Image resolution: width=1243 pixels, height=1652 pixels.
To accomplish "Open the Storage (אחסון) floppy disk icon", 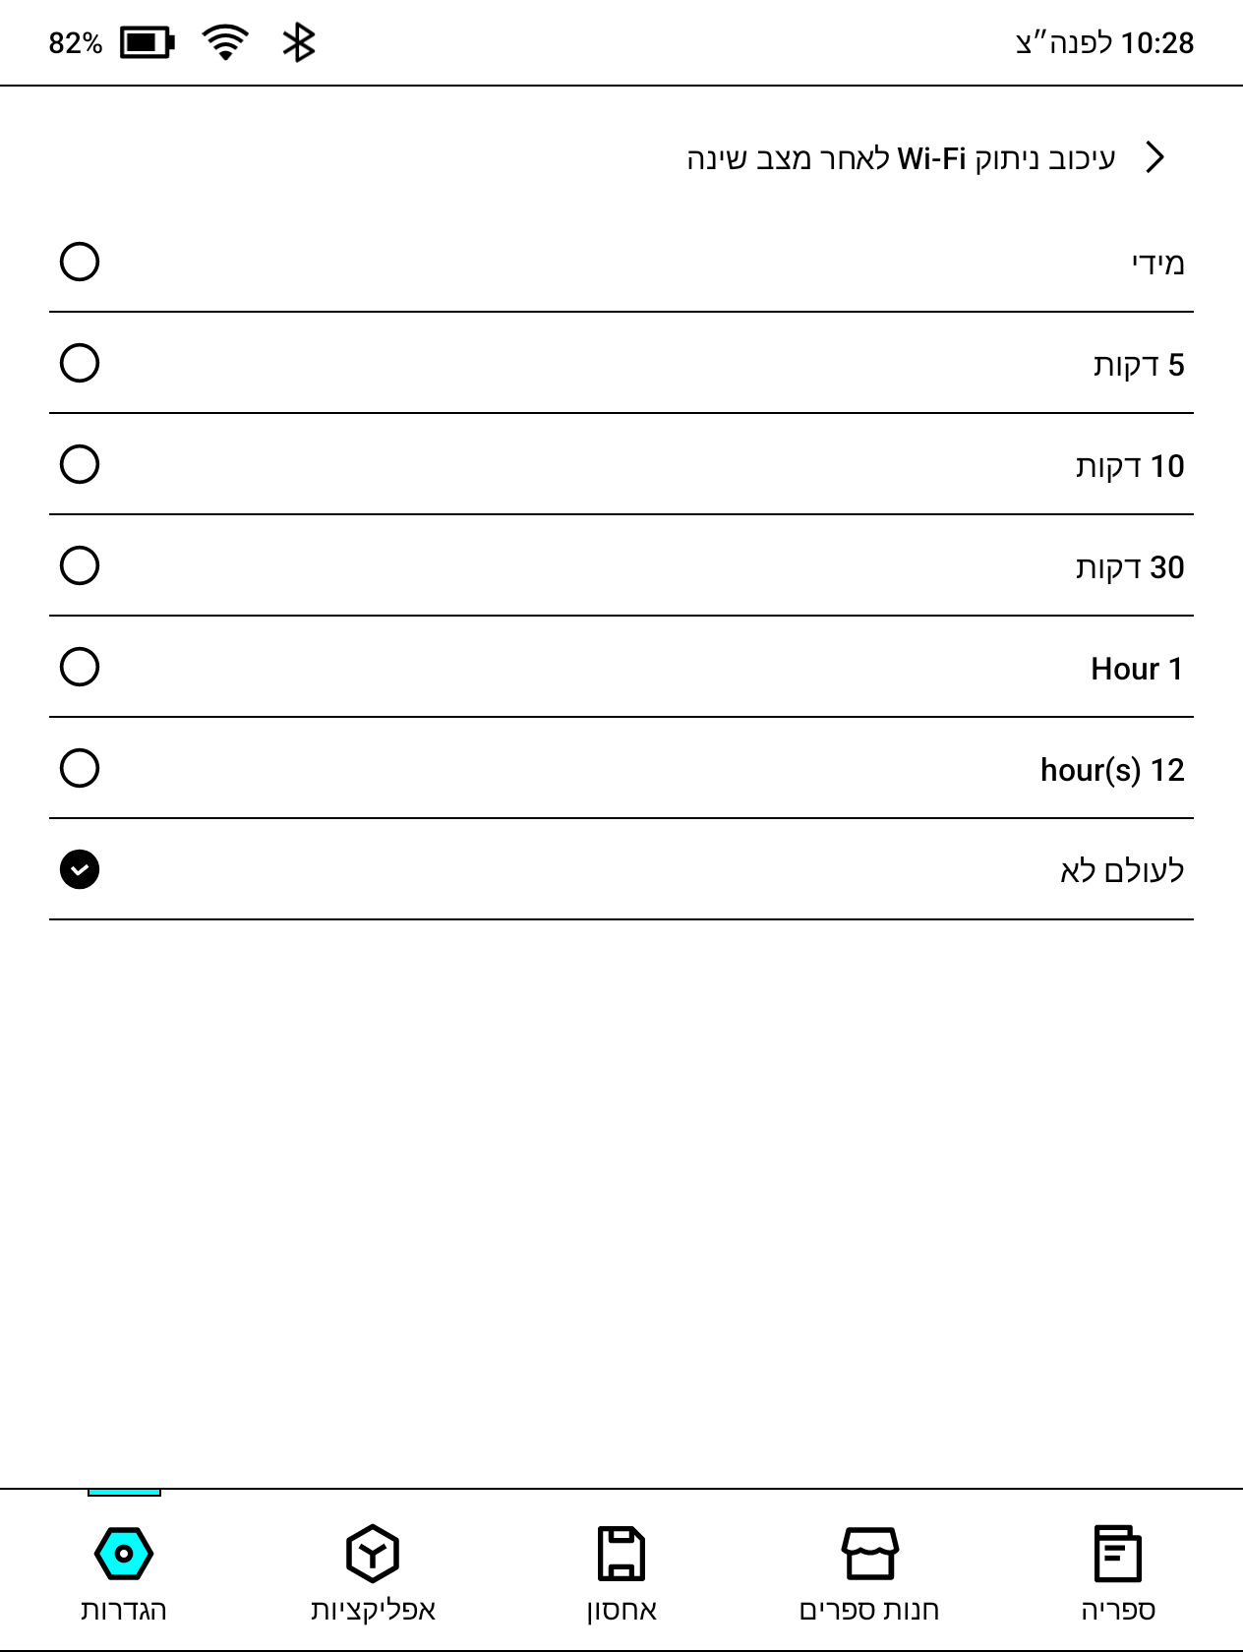I will 621,1555.
